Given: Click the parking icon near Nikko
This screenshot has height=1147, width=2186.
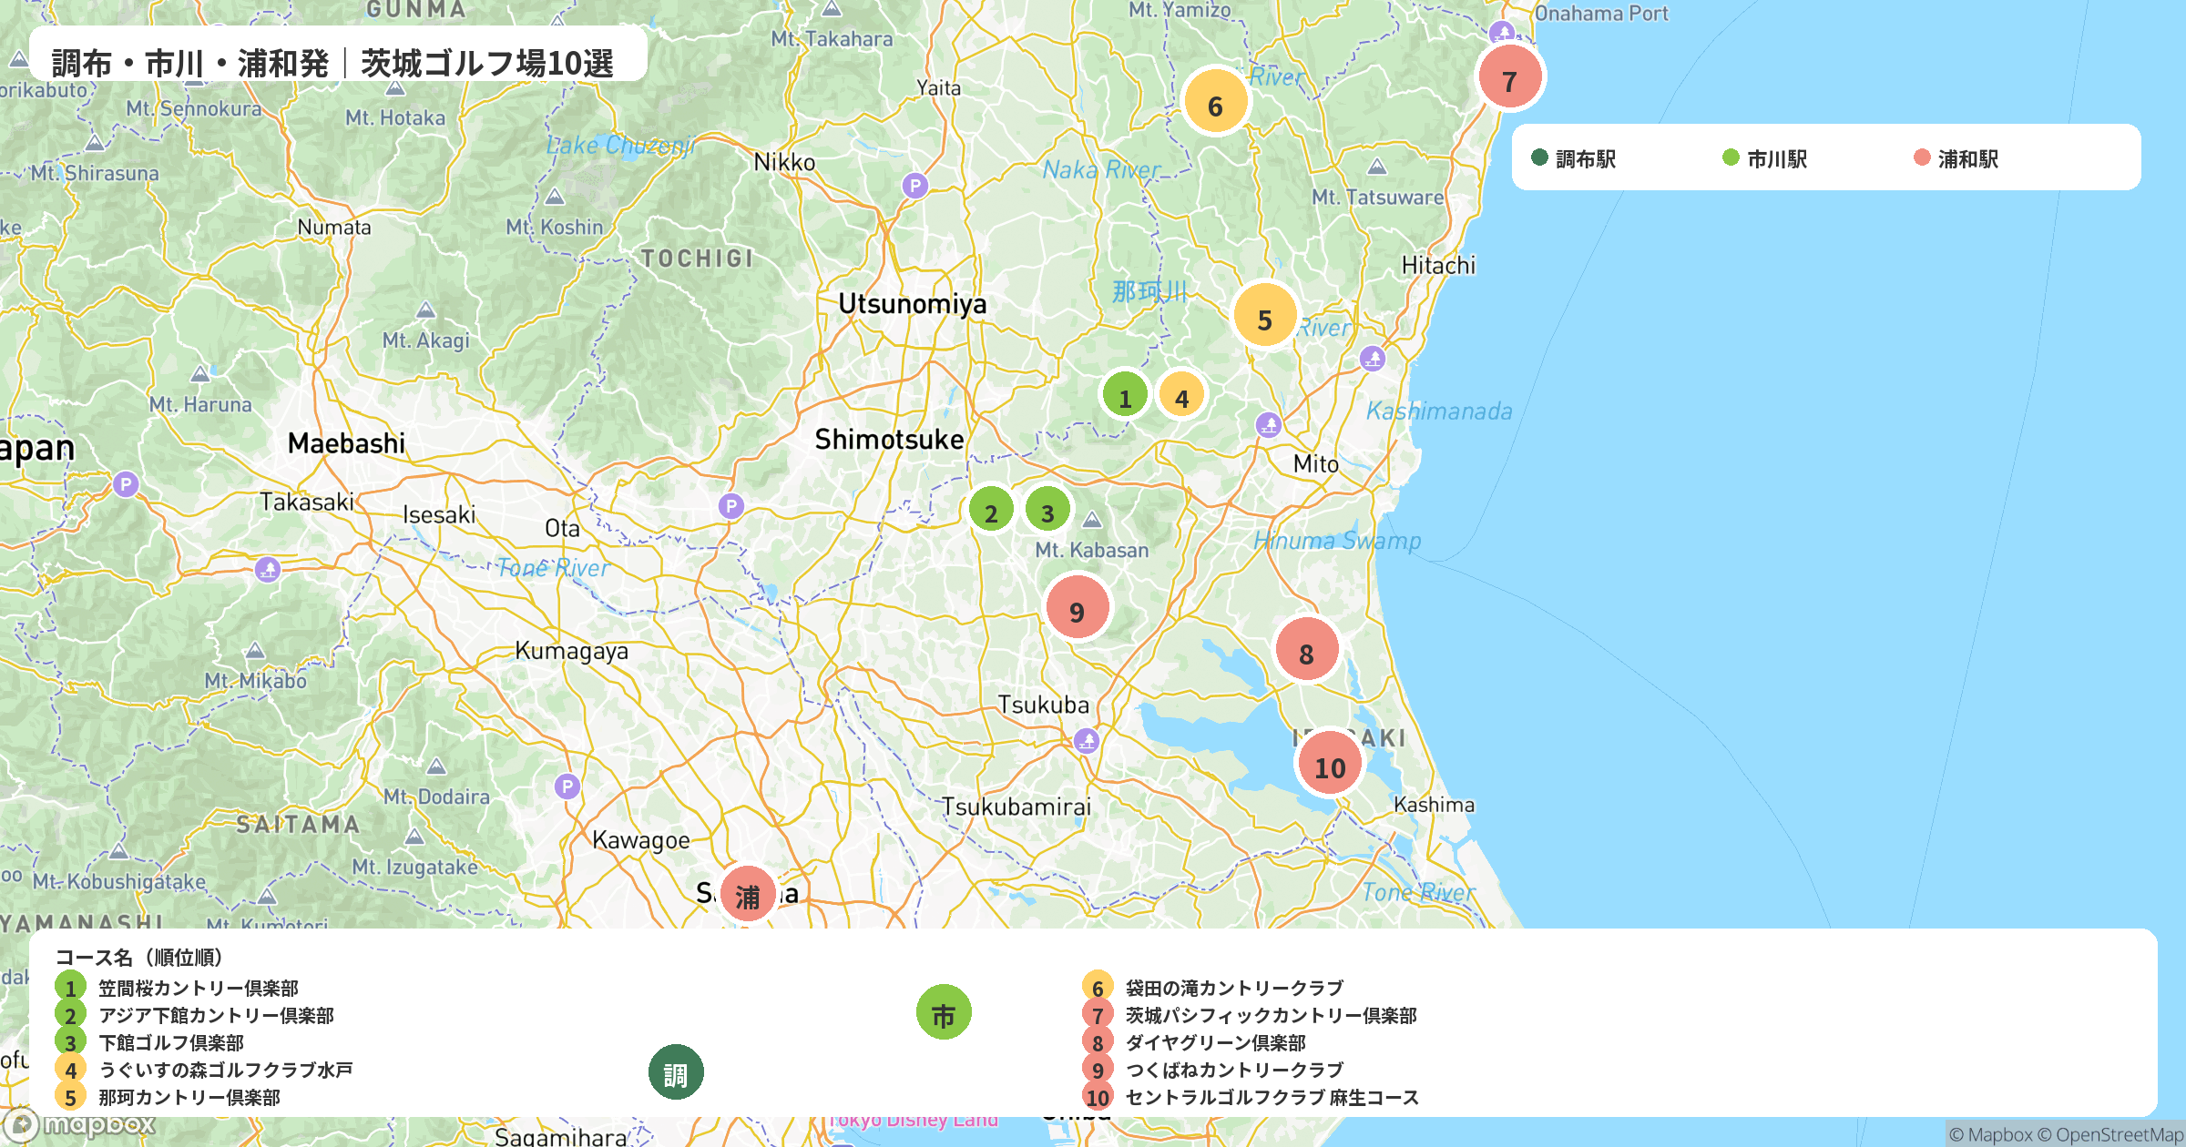Looking at the screenshot, I should pos(915,186).
